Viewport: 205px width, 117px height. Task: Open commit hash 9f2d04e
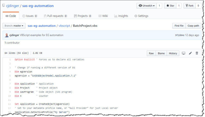coord(180,35)
